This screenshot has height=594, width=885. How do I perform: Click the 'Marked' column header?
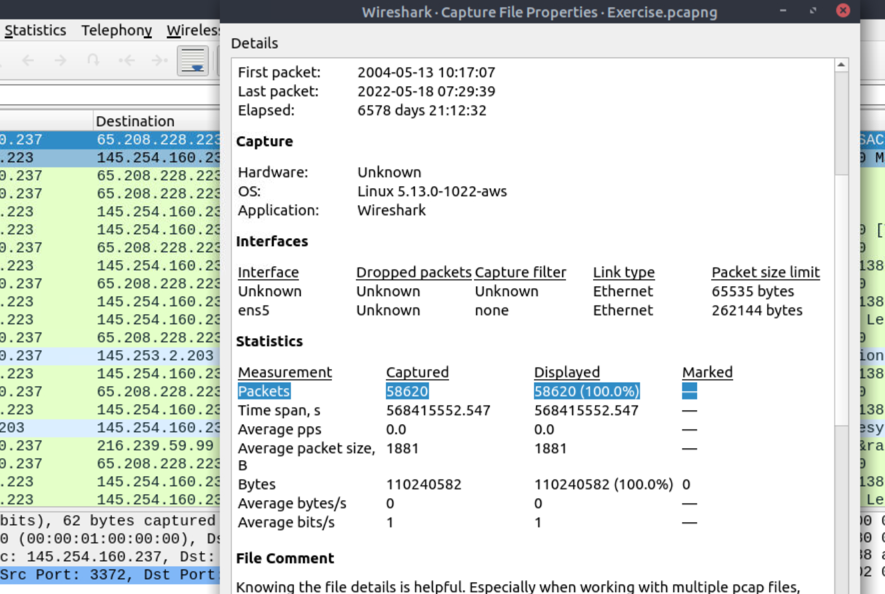(x=708, y=372)
